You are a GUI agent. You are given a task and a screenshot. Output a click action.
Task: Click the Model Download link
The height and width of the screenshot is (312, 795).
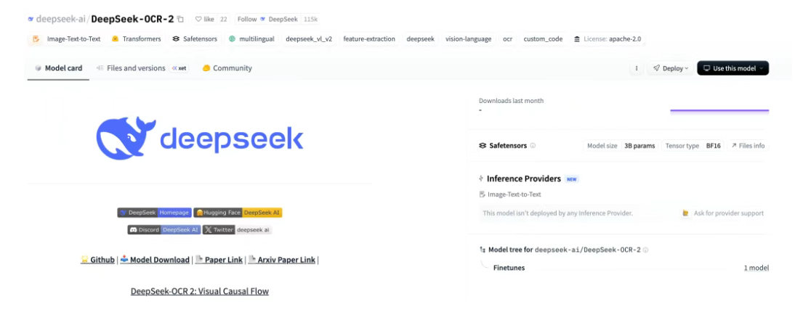155,260
